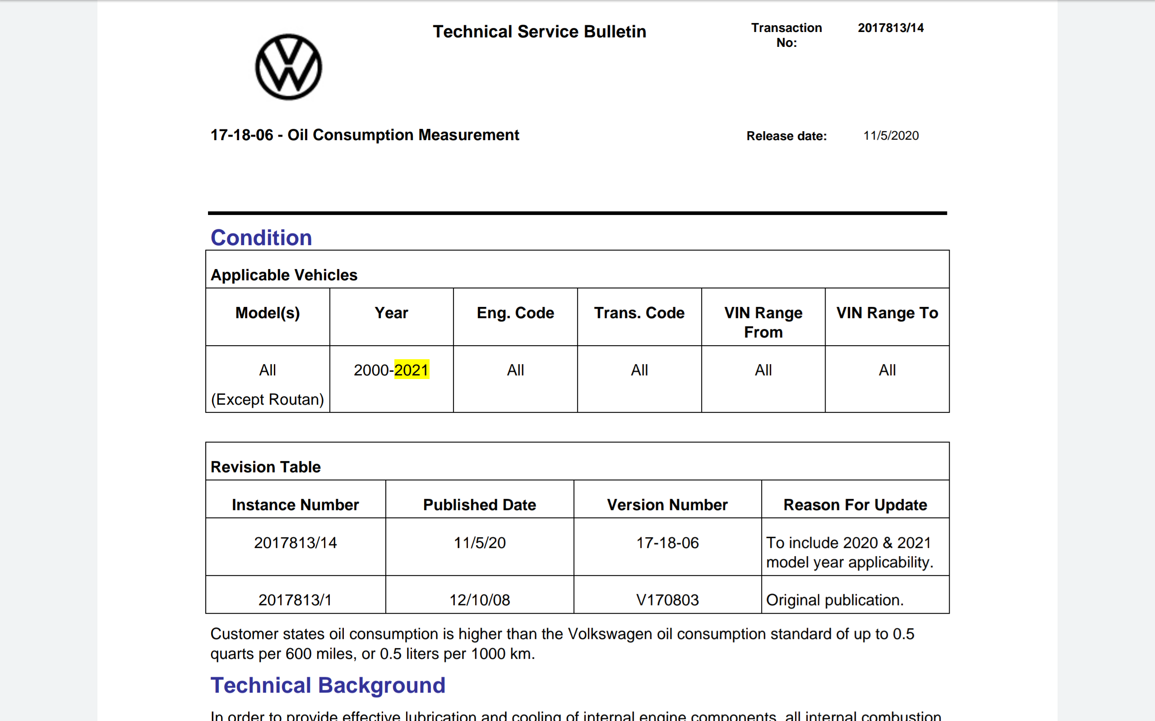Click the 'VIN Range To' column header
This screenshot has height=721, width=1155.
click(887, 313)
